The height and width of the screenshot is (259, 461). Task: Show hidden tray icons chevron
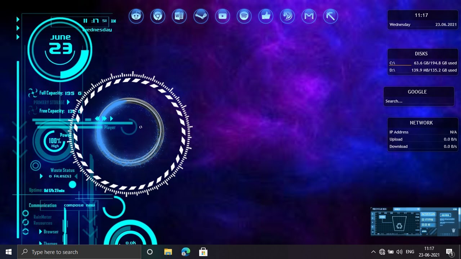coord(373,252)
